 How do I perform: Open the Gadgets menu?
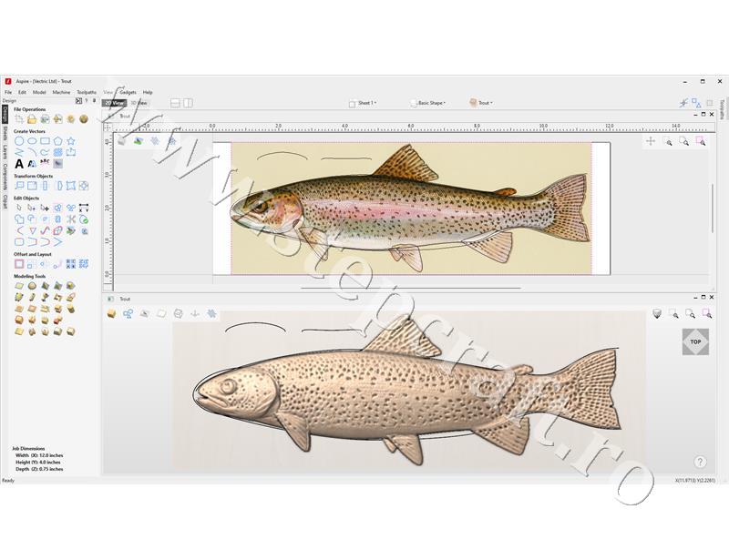[x=128, y=92]
